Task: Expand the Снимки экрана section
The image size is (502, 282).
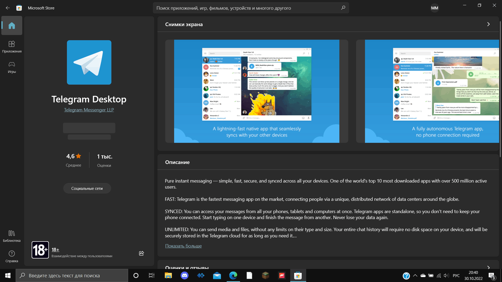Action: 488,24
